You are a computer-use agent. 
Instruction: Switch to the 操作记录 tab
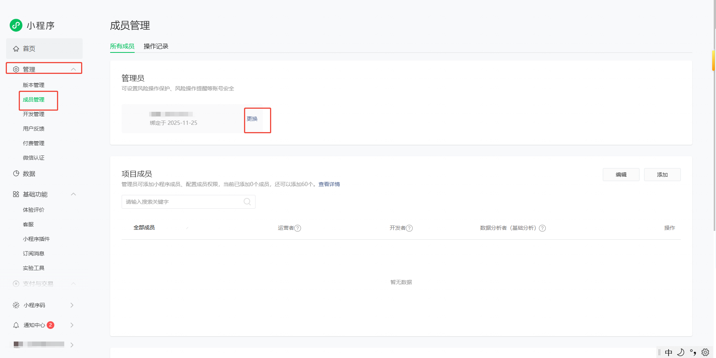click(x=155, y=46)
